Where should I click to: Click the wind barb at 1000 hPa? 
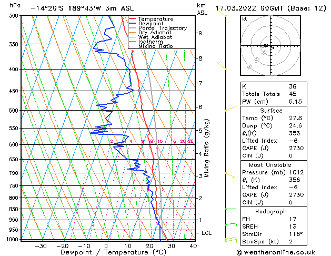231,240
